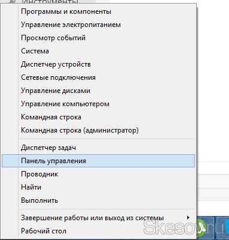Choose Выполнить to open Run dialog
The width and height of the screenshot is (229, 240).
pyautogui.click(x=98, y=200)
